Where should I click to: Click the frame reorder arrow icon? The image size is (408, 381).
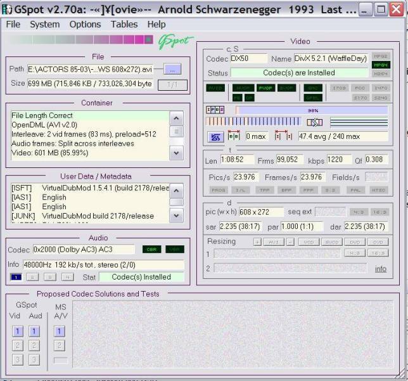point(315,122)
